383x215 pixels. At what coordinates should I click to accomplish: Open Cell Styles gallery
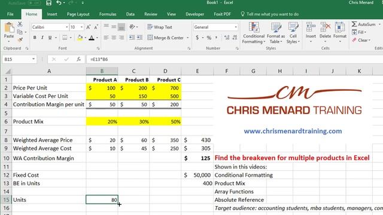pyautogui.click(x=293, y=33)
